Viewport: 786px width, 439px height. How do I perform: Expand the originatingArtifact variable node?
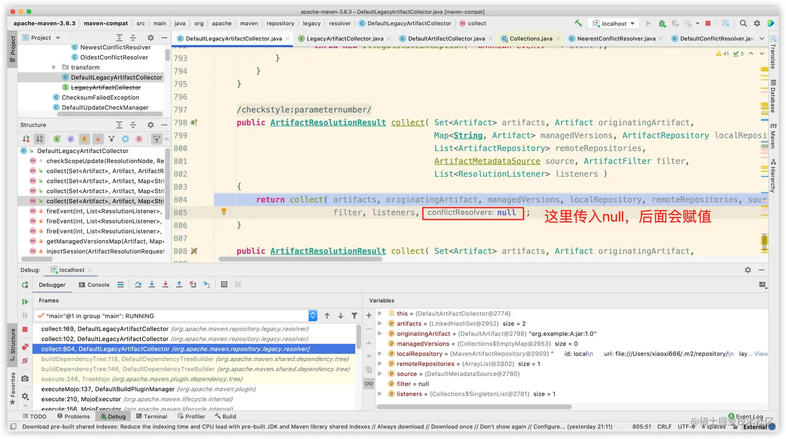tap(380, 334)
